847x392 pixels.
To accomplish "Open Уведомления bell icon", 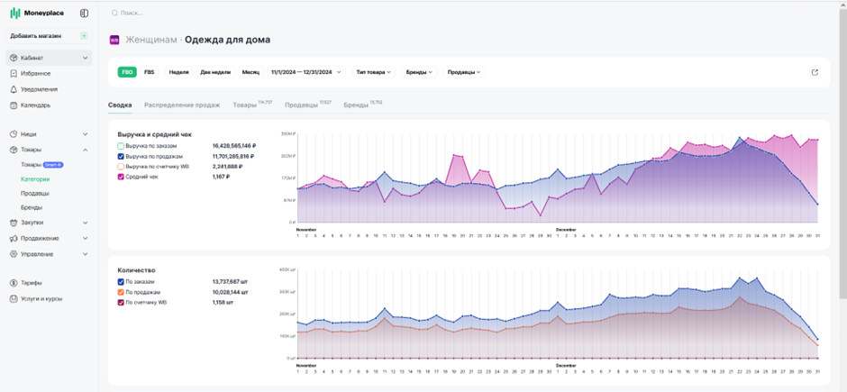I will tap(14, 89).
